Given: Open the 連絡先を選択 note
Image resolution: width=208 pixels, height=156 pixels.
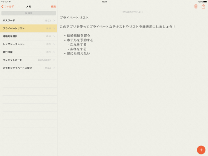Looking at the screenshot, I should pos(29,36).
